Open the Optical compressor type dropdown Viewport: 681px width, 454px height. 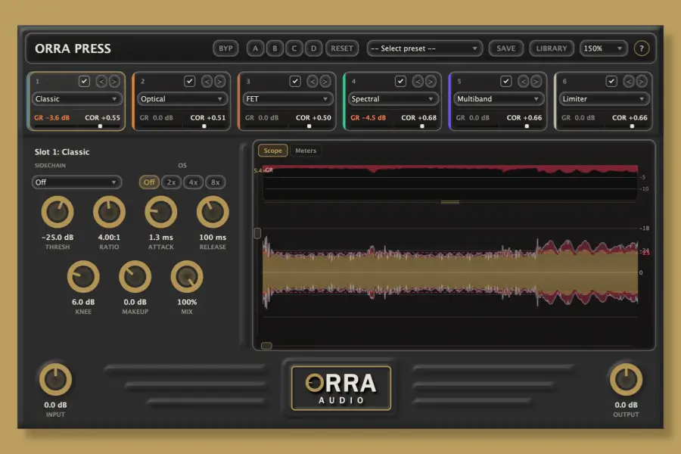[182, 98]
